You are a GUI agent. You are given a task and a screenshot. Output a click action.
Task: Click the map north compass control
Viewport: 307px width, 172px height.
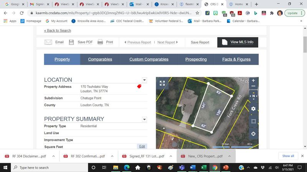coord(253,96)
